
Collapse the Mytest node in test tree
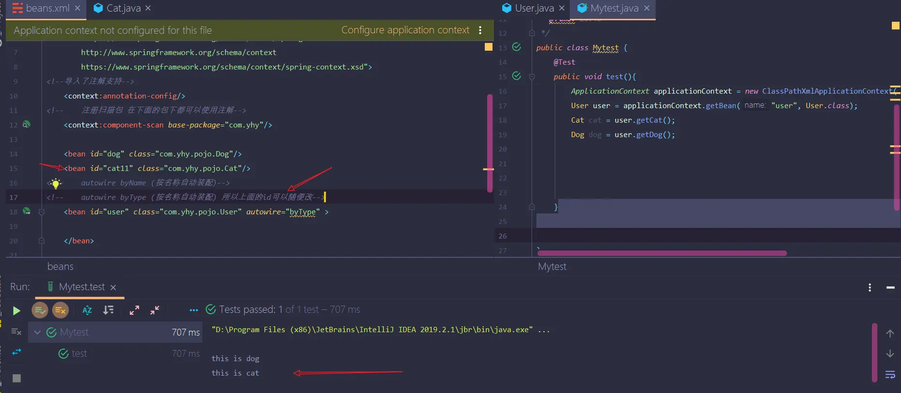point(37,332)
